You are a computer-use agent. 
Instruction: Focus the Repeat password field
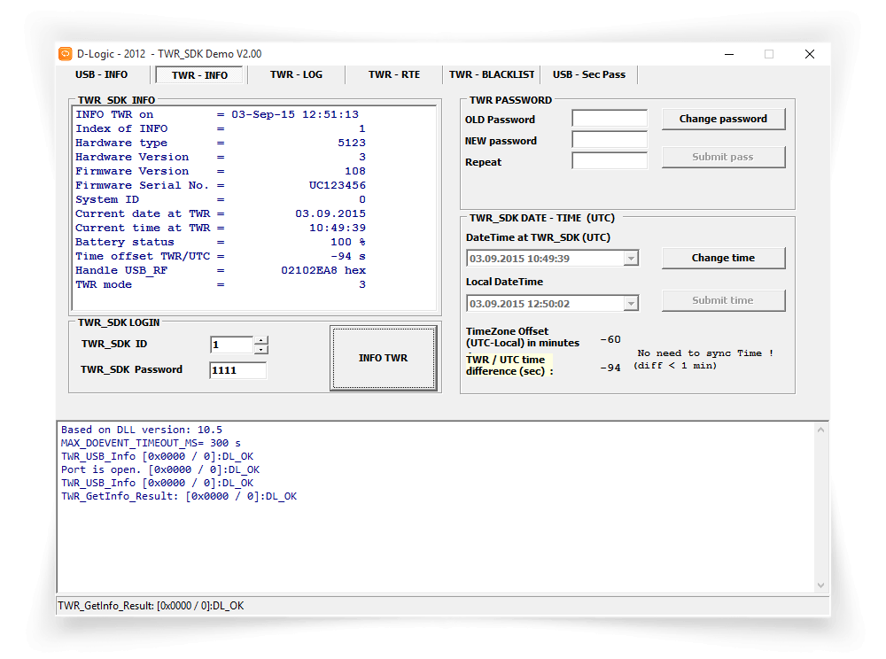(x=610, y=160)
